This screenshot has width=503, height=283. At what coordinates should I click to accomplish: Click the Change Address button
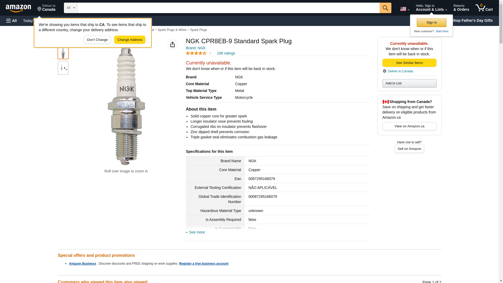(130, 40)
